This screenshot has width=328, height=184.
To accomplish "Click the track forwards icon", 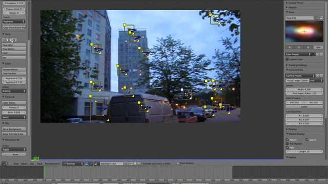I will coord(11,40).
